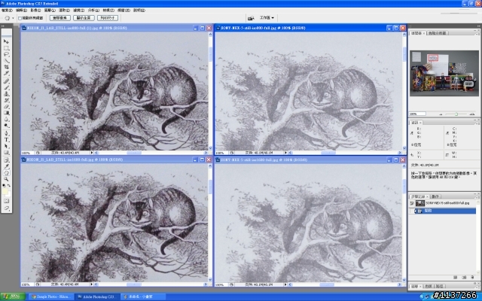482x301 pixels.
Task: Open the 影像 menu
Action: pyautogui.click(x=35, y=10)
